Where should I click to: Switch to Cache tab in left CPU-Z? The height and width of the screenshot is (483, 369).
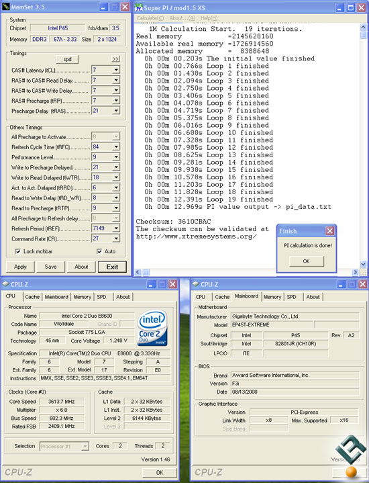pyautogui.click(x=32, y=297)
